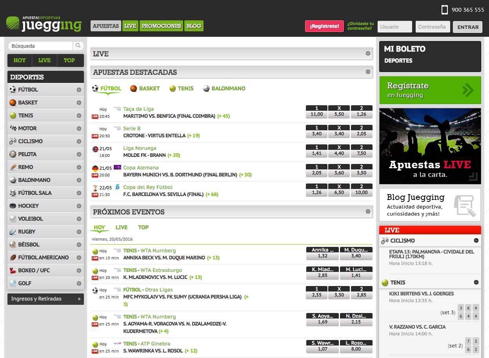489x358 pixels.
Task: Click the Voleibol ball icon
Action: 13,219
